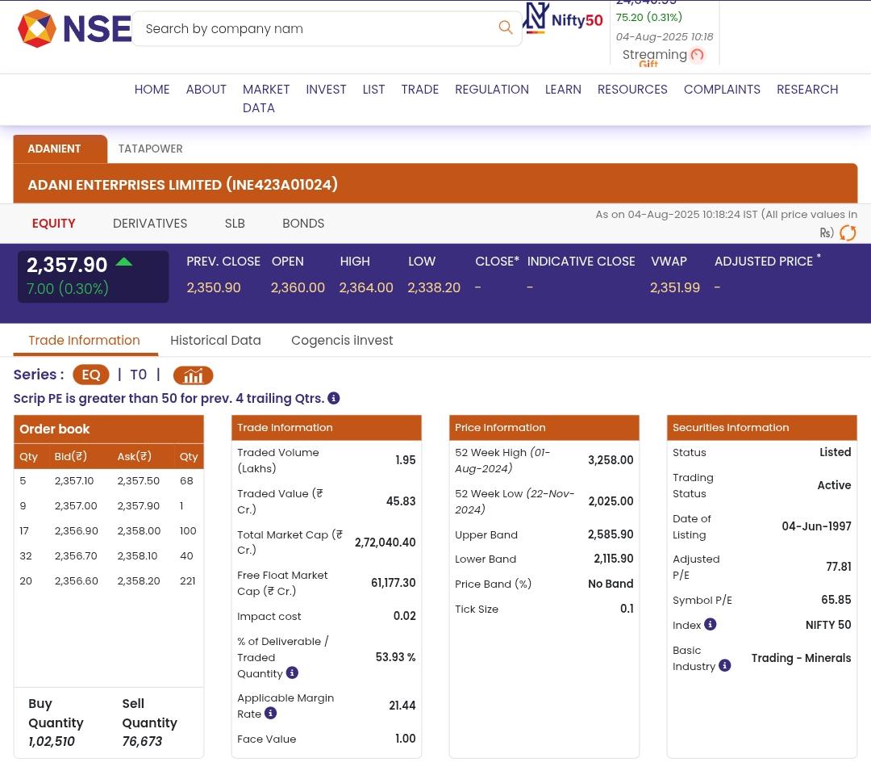The image size is (871, 775).
Task: Open the Historical Data tab
Action: 215,340
